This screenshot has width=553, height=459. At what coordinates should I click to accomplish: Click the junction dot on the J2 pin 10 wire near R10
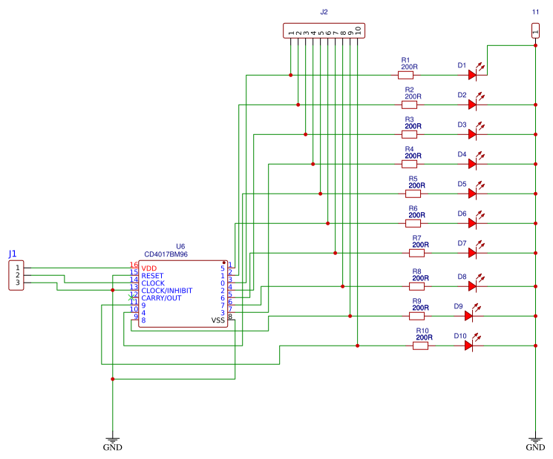(357, 346)
